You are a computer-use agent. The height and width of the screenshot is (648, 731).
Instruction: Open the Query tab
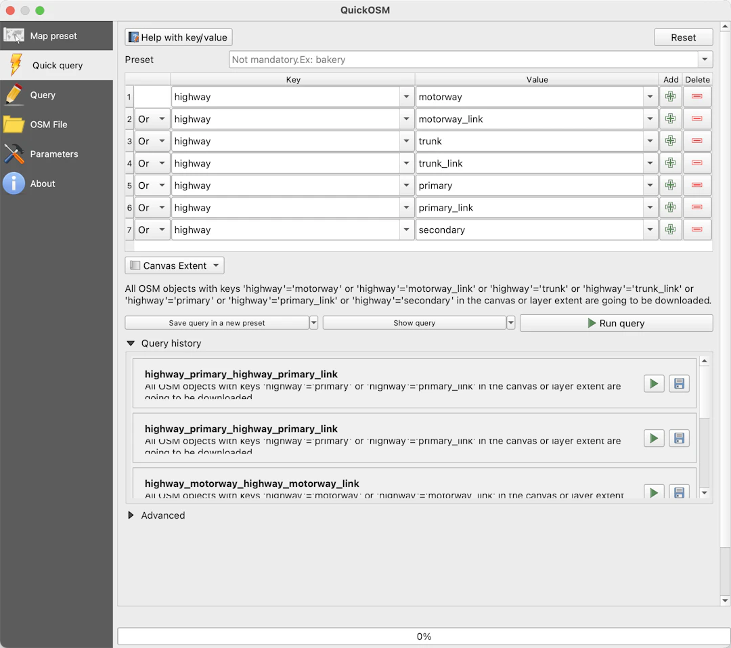(x=56, y=95)
